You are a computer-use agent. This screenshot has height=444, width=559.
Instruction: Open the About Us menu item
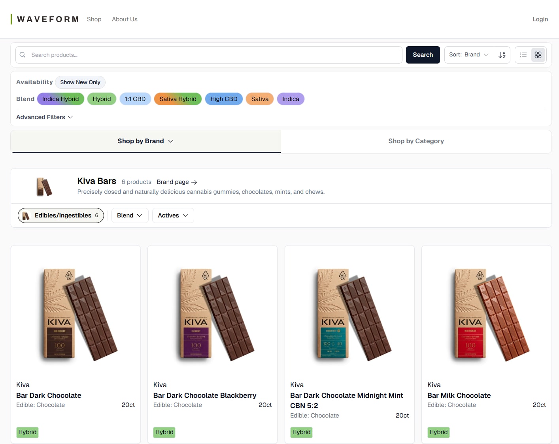coord(125,19)
